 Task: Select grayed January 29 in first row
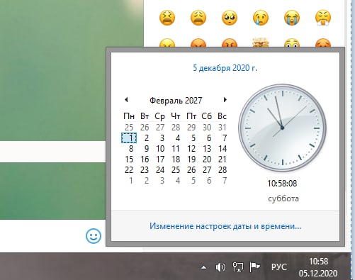click(191, 128)
